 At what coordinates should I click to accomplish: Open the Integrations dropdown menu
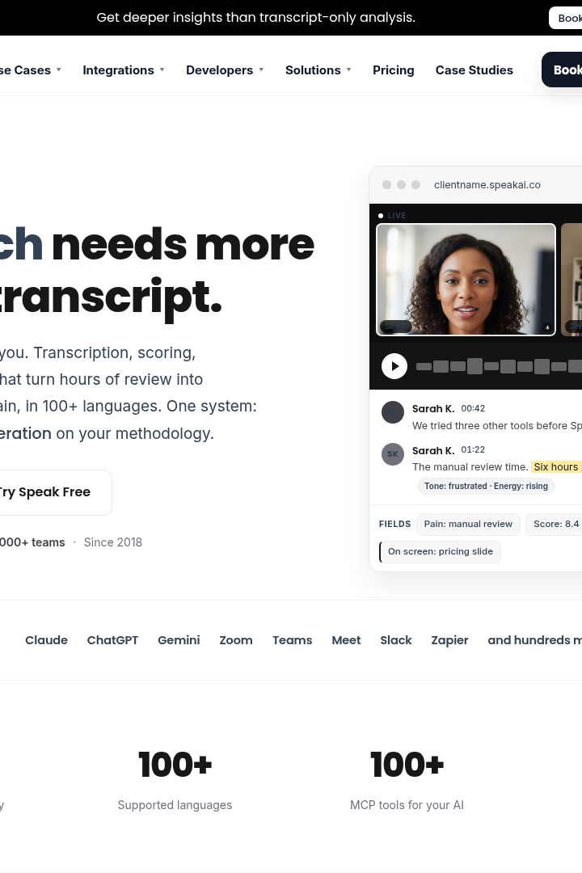[x=124, y=70]
